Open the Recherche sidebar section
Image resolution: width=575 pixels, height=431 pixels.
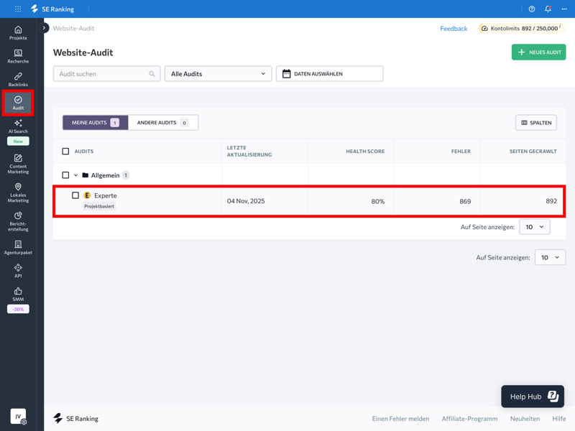(x=18, y=56)
